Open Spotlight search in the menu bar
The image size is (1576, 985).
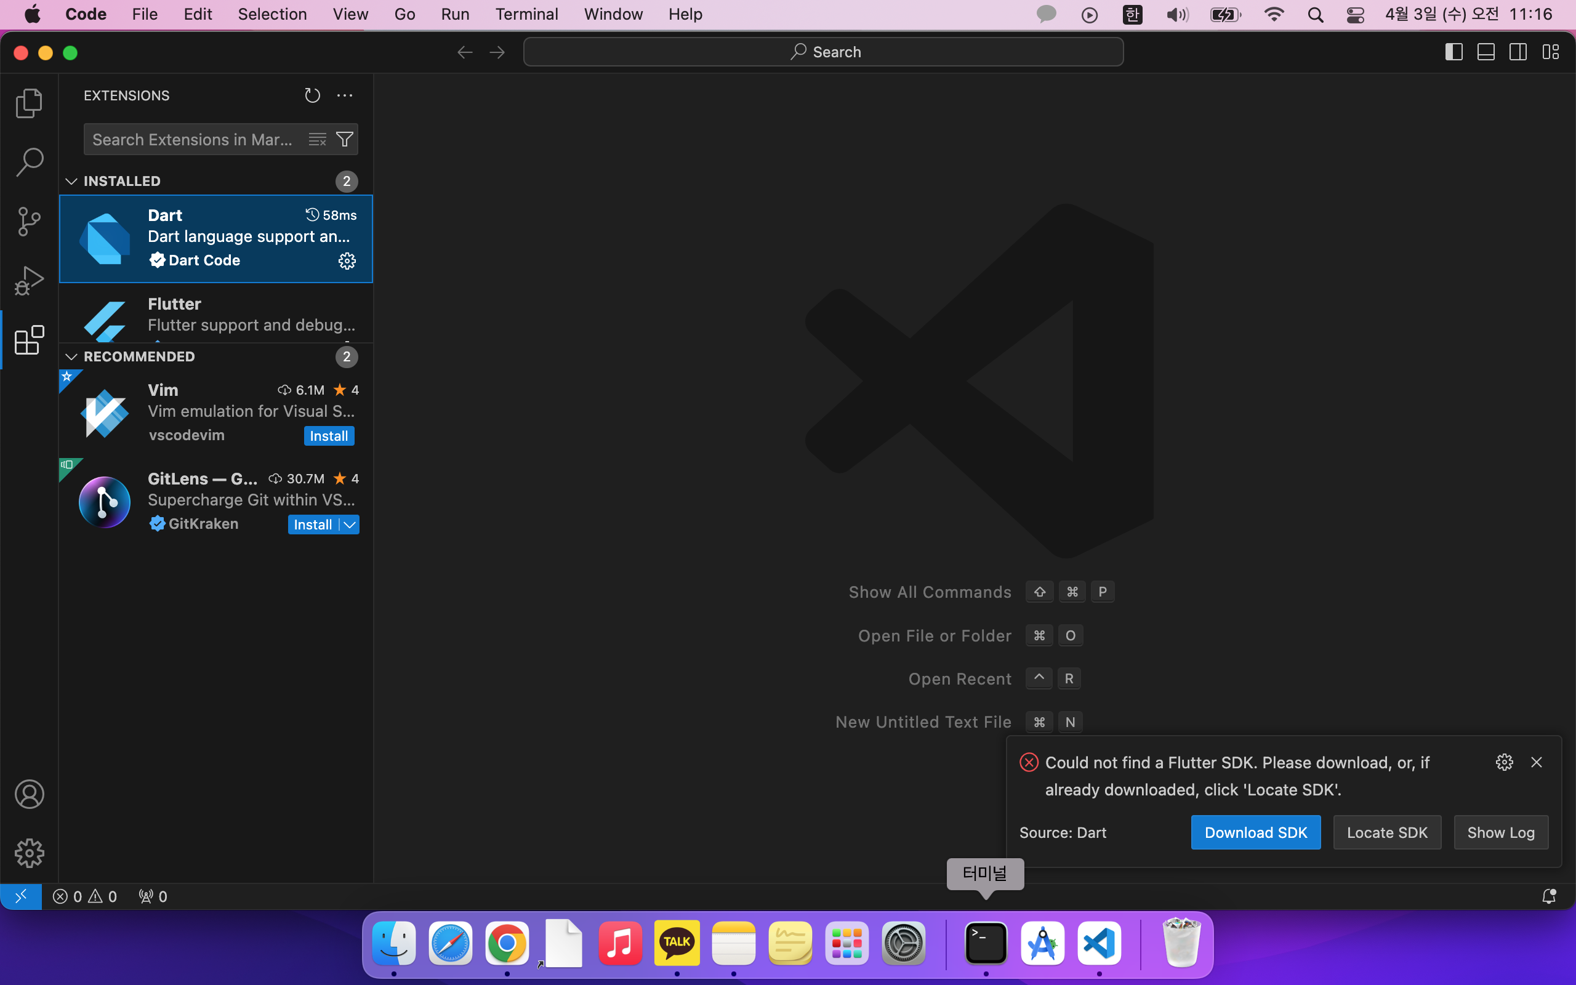1315,14
